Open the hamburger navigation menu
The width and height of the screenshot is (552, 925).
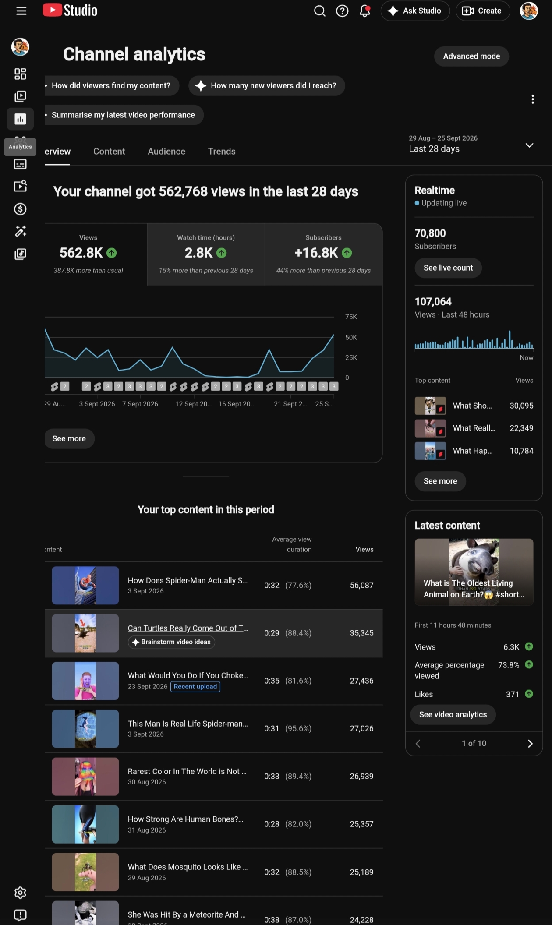(x=21, y=11)
